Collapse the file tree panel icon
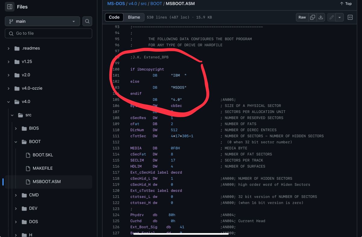Viewport: 362px width, 237px height. point(10,7)
